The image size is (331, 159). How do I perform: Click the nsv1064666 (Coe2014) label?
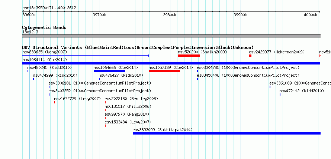tap(116, 67)
